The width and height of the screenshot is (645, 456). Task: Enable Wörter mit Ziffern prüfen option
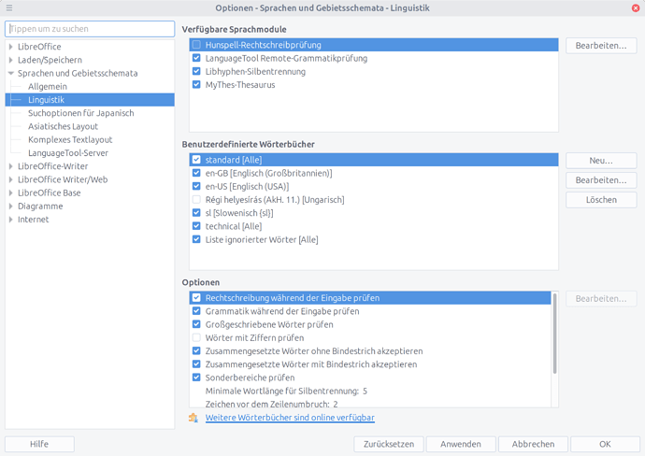pyautogui.click(x=196, y=337)
